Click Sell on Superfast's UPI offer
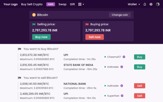163x102 pixels. coord(139,96)
